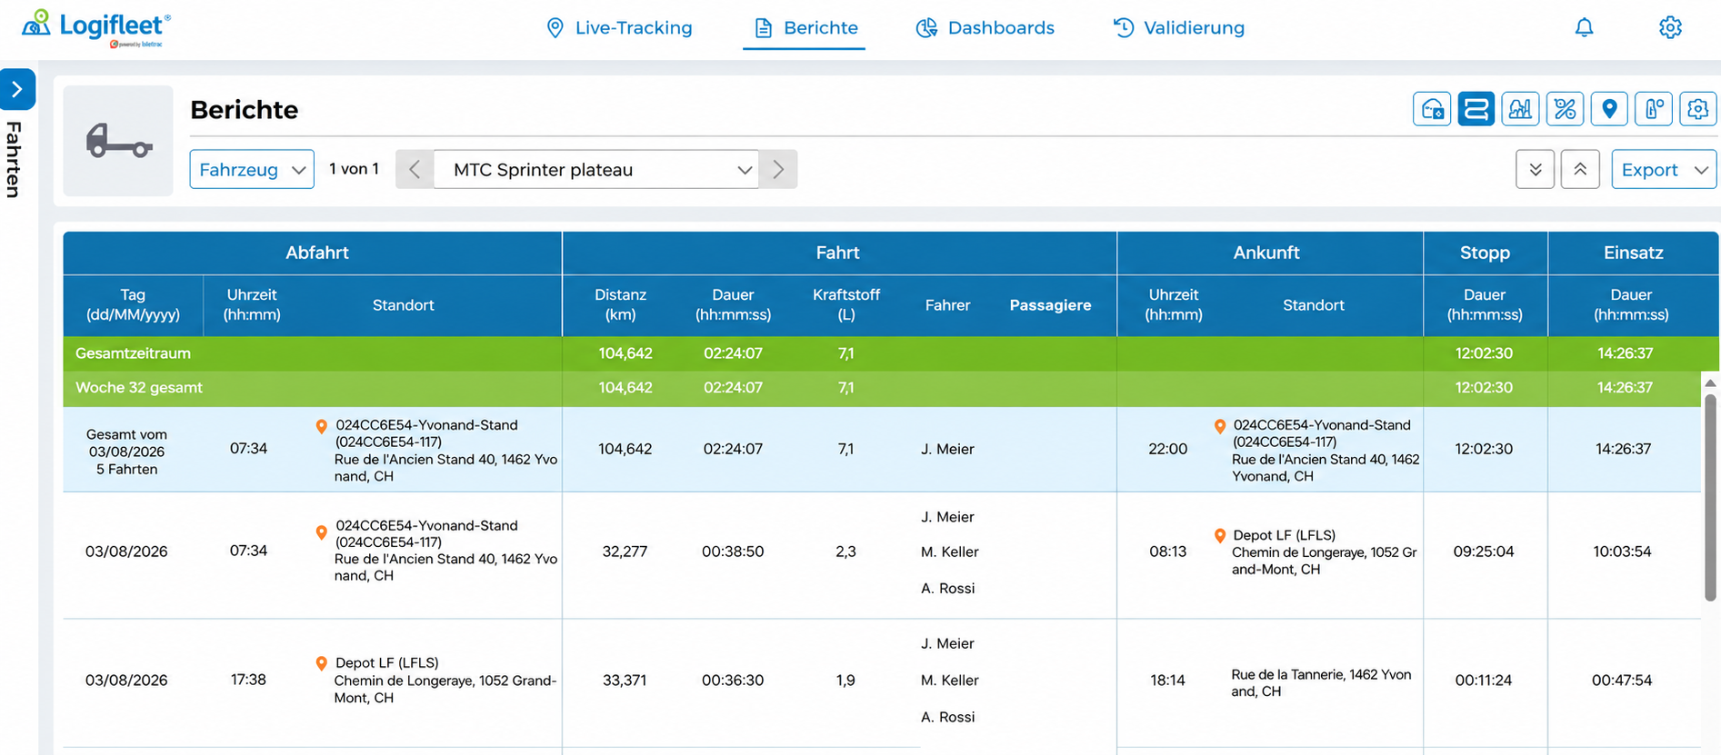This screenshot has height=755, width=1721.
Task: Click the 00:38:50 trip duration
Action: point(733,551)
